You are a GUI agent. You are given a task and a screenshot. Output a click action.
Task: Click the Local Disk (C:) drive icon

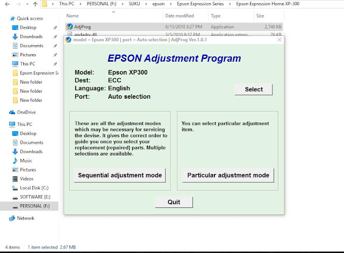[15, 188]
